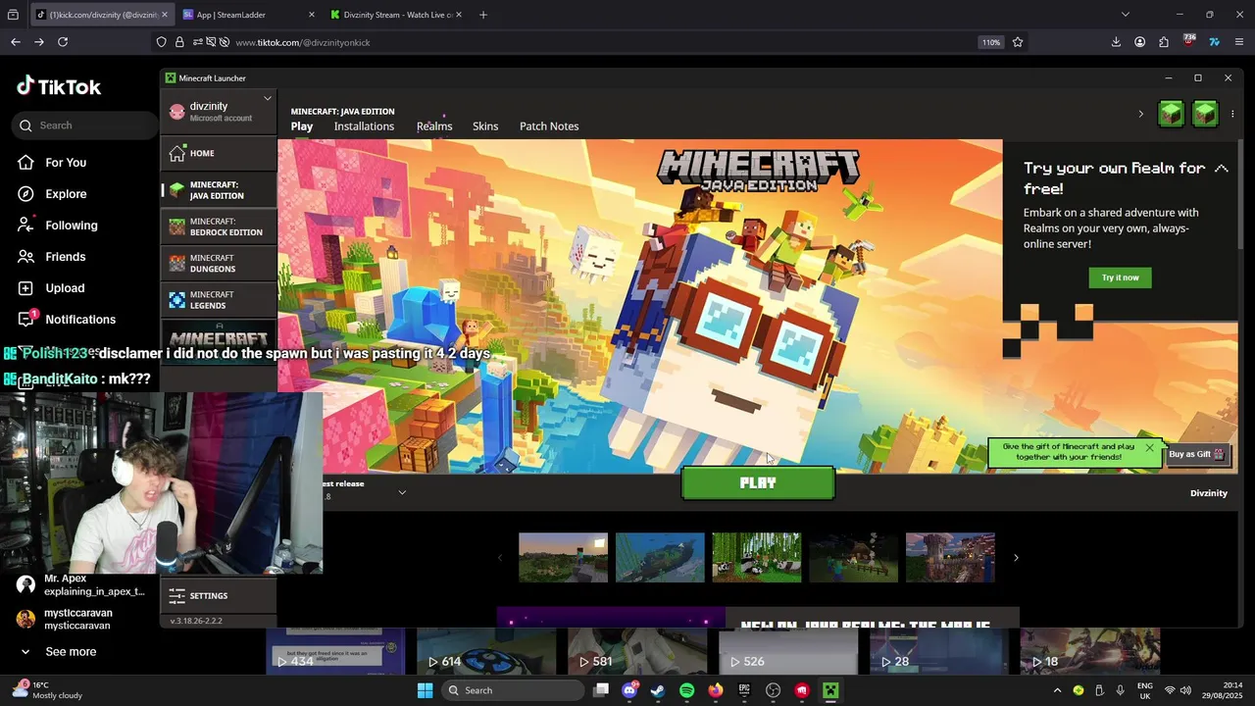Viewport: 1255px width, 706px height.
Task: Switch to the Realms tab
Action: click(434, 126)
